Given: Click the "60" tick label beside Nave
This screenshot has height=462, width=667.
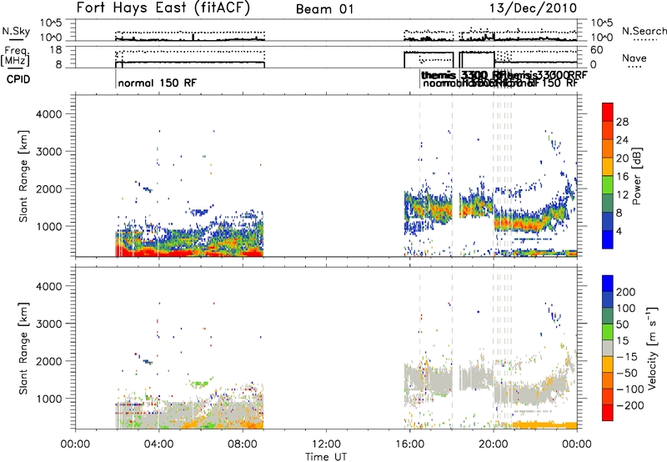Looking at the screenshot, I should tap(597, 50).
